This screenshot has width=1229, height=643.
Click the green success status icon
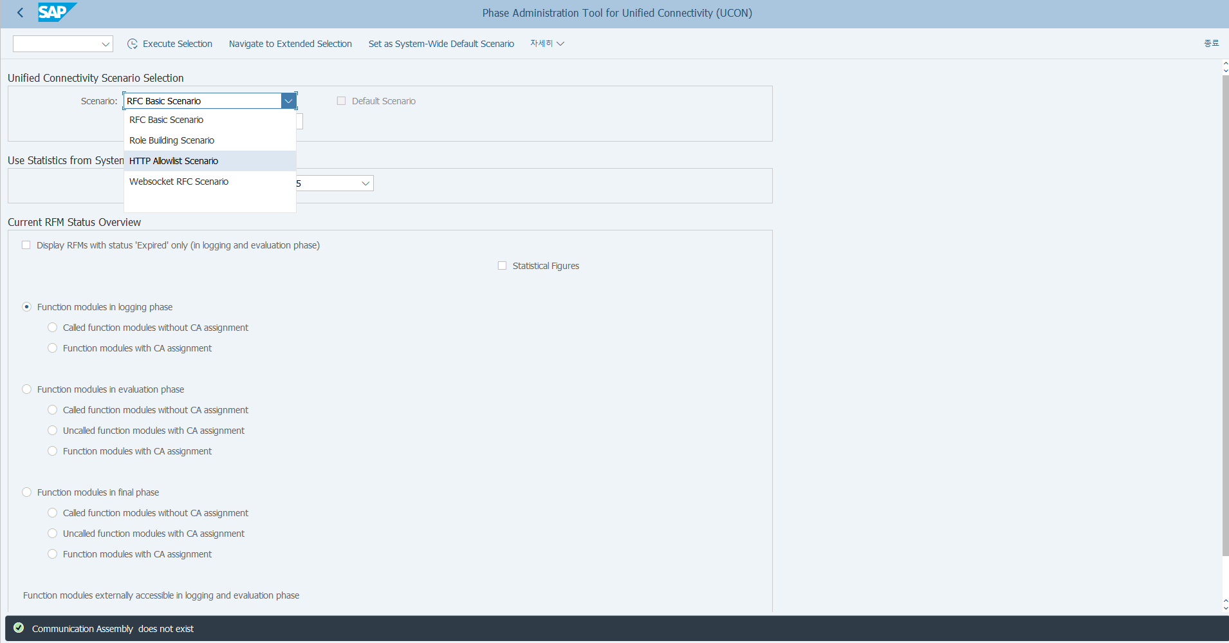(19, 628)
